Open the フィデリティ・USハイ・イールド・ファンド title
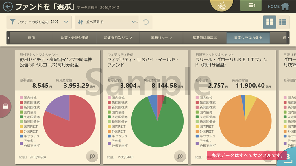 click(143, 62)
